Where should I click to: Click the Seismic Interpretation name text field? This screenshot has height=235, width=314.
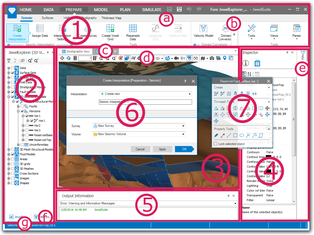145,102
